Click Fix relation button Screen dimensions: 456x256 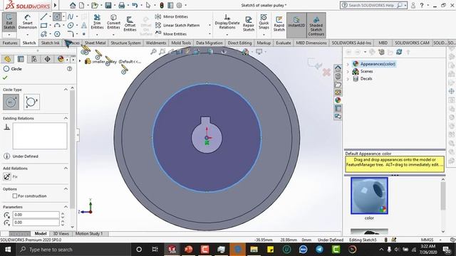7,176
